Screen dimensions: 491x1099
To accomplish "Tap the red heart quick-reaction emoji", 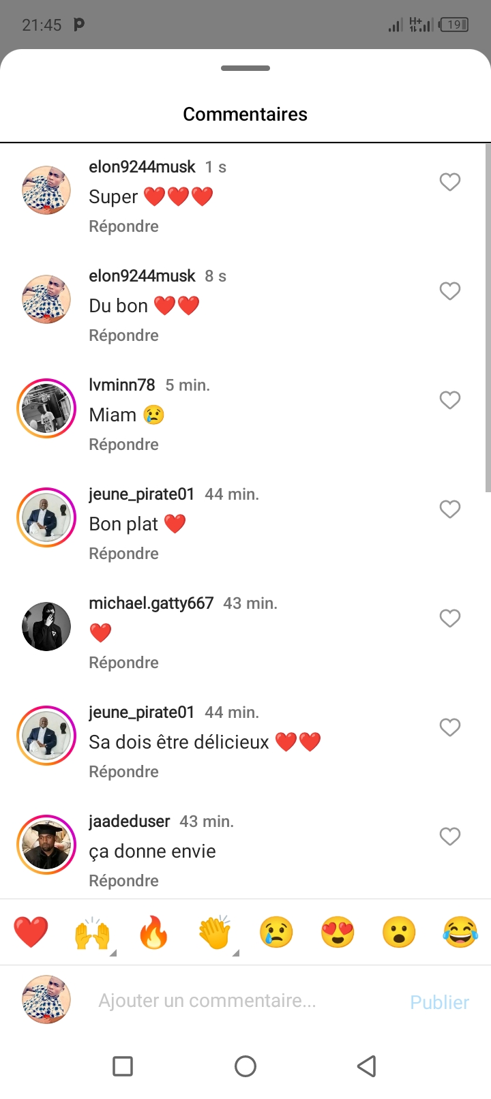I will 31,932.
